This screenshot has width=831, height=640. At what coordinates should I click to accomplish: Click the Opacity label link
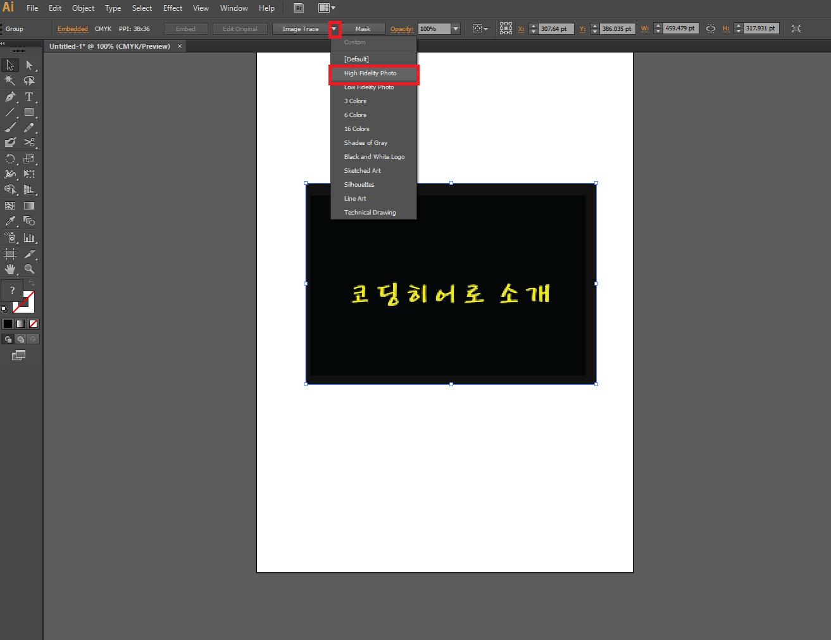402,29
